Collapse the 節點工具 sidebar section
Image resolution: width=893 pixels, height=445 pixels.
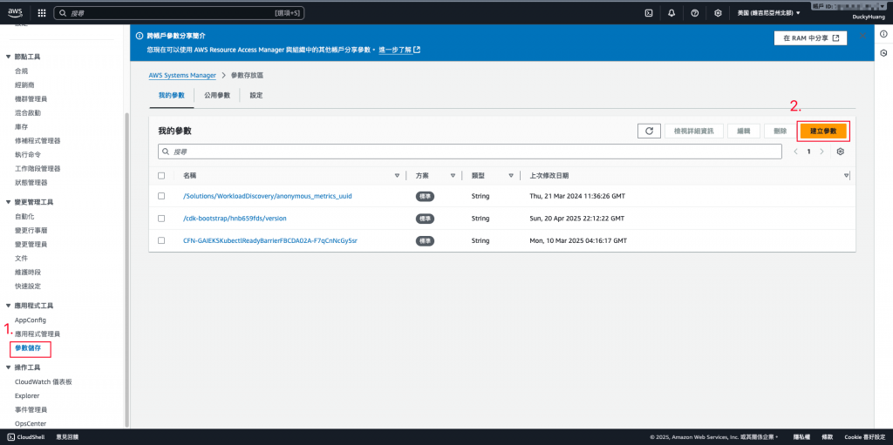tap(8, 57)
